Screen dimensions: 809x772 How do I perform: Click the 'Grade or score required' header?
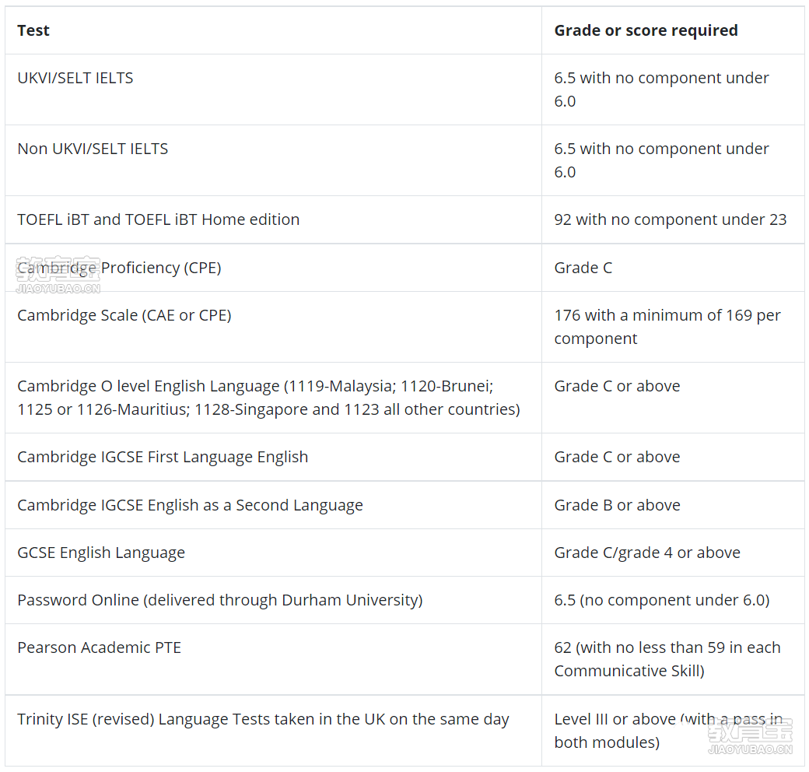[646, 30]
